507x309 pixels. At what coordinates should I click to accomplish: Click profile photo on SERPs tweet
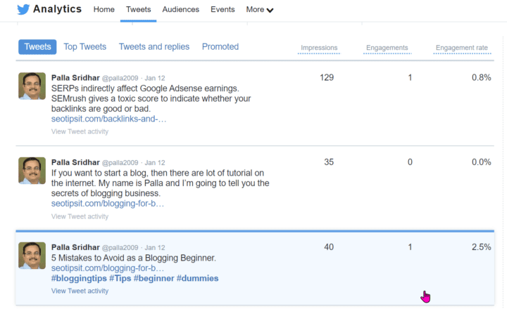(x=32, y=86)
